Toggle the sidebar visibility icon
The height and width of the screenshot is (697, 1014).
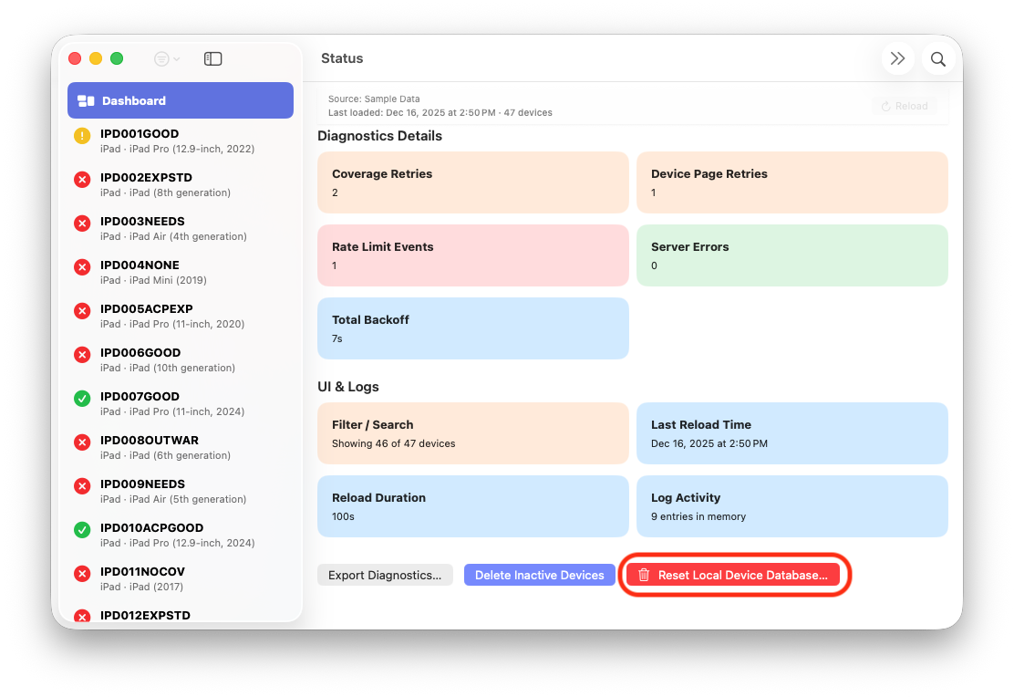[212, 58]
